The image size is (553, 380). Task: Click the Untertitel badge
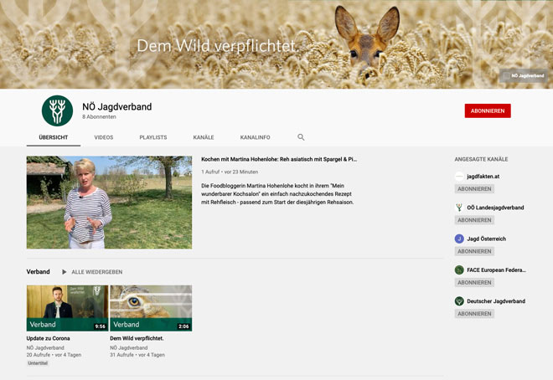coord(38,363)
